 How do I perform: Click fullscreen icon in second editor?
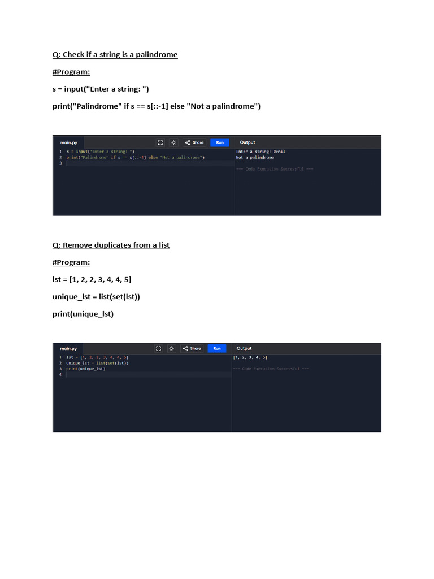point(158,348)
